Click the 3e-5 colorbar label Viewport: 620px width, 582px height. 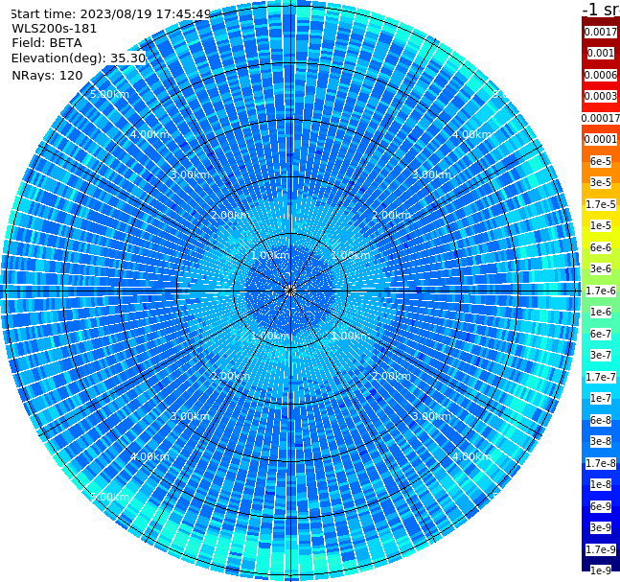[601, 182]
